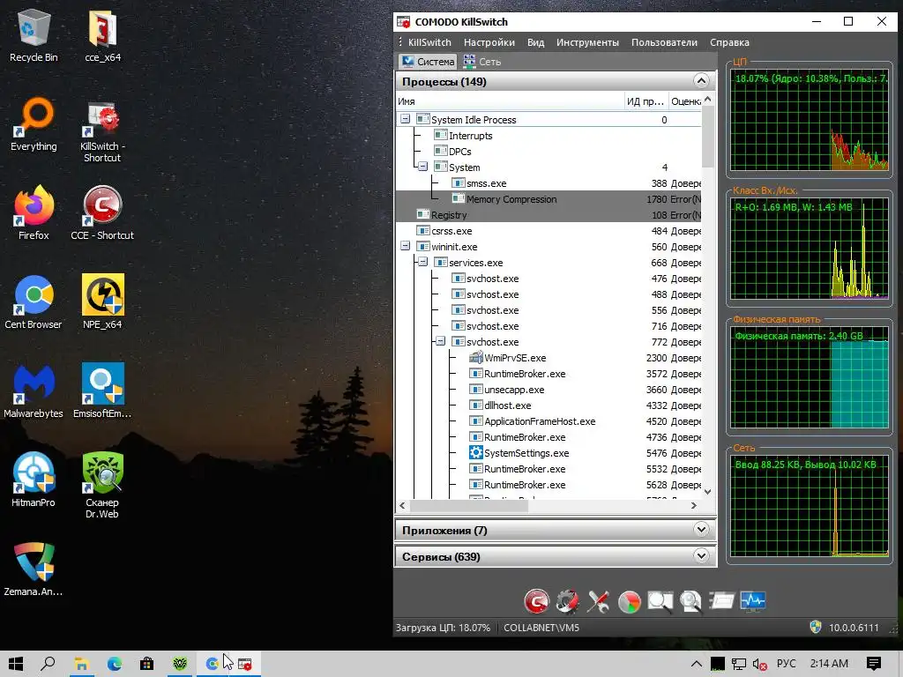The width and height of the screenshot is (903, 677).
Task: Open Microsoft Edge from the taskbar
Action: tap(114, 664)
